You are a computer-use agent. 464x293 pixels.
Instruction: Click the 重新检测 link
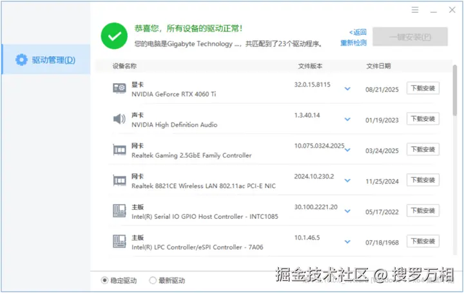point(353,43)
